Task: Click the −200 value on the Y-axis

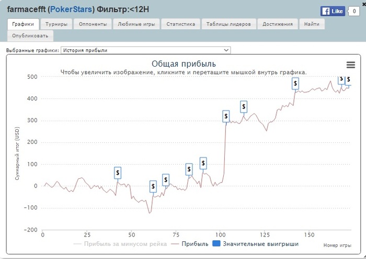Action: point(30,230)
